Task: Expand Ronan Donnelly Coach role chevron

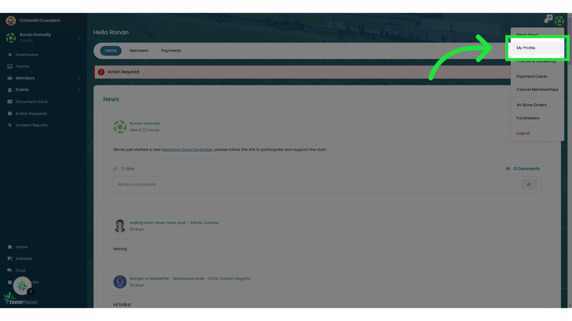Action: (79, 38)
